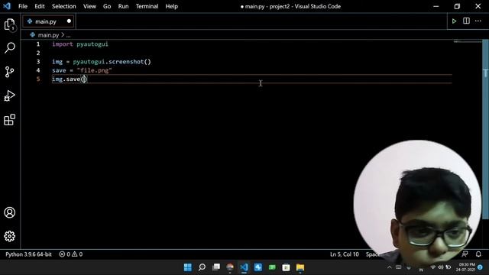The image size is (489, 275).
Task: Click 'screenshot()' on line 3
Action: [x=130, y=61]
